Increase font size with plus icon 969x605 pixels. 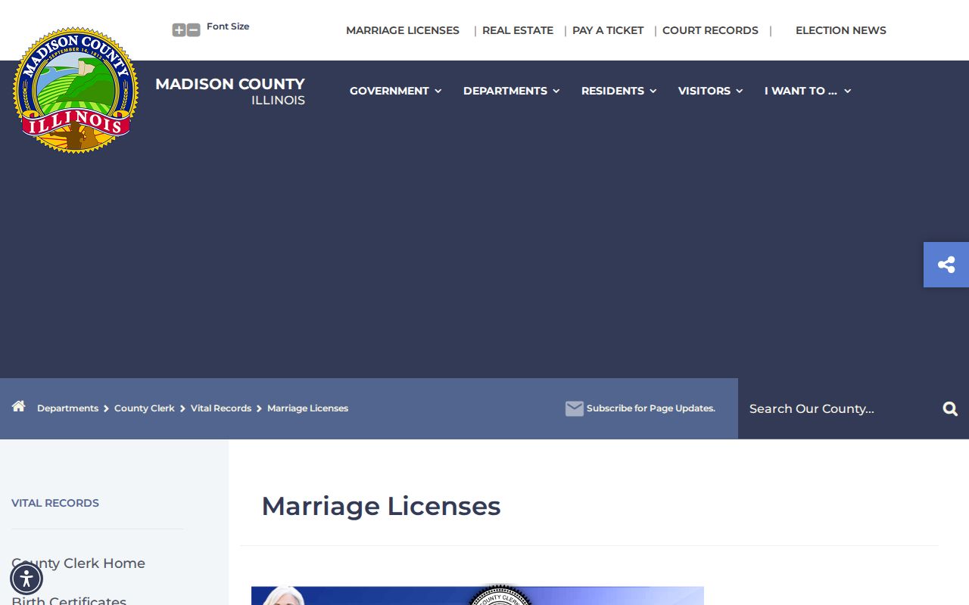click(179, 30)
